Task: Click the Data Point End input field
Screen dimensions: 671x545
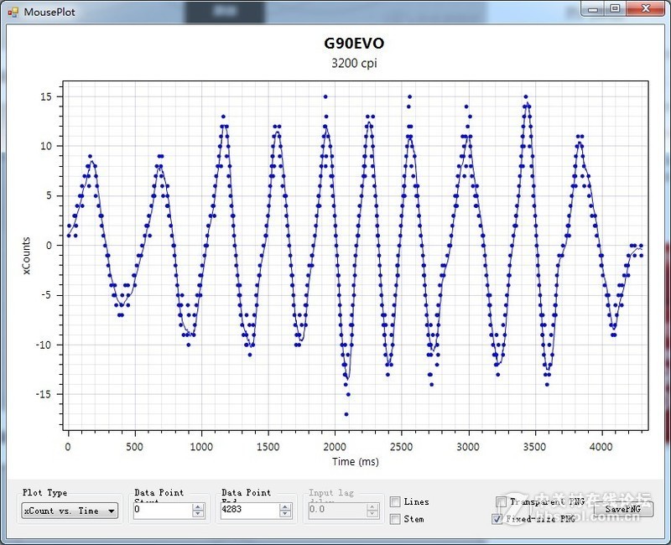Action: pyautogui.click(x=249, y=510)
